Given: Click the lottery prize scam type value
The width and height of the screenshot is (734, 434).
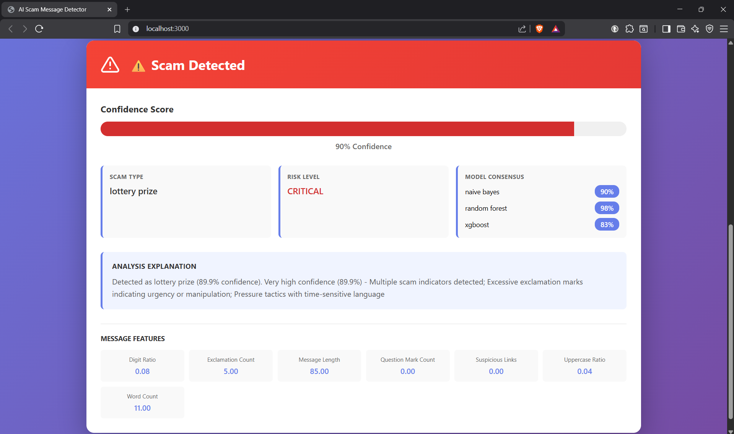Looking at the screenshot, I should 133,191.
